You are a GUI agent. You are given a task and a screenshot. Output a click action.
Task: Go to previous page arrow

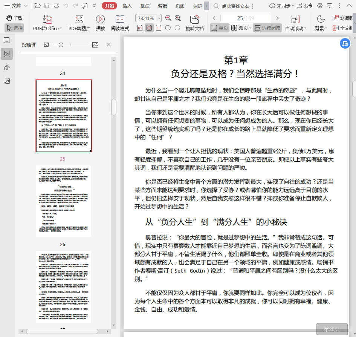[214, 18]
